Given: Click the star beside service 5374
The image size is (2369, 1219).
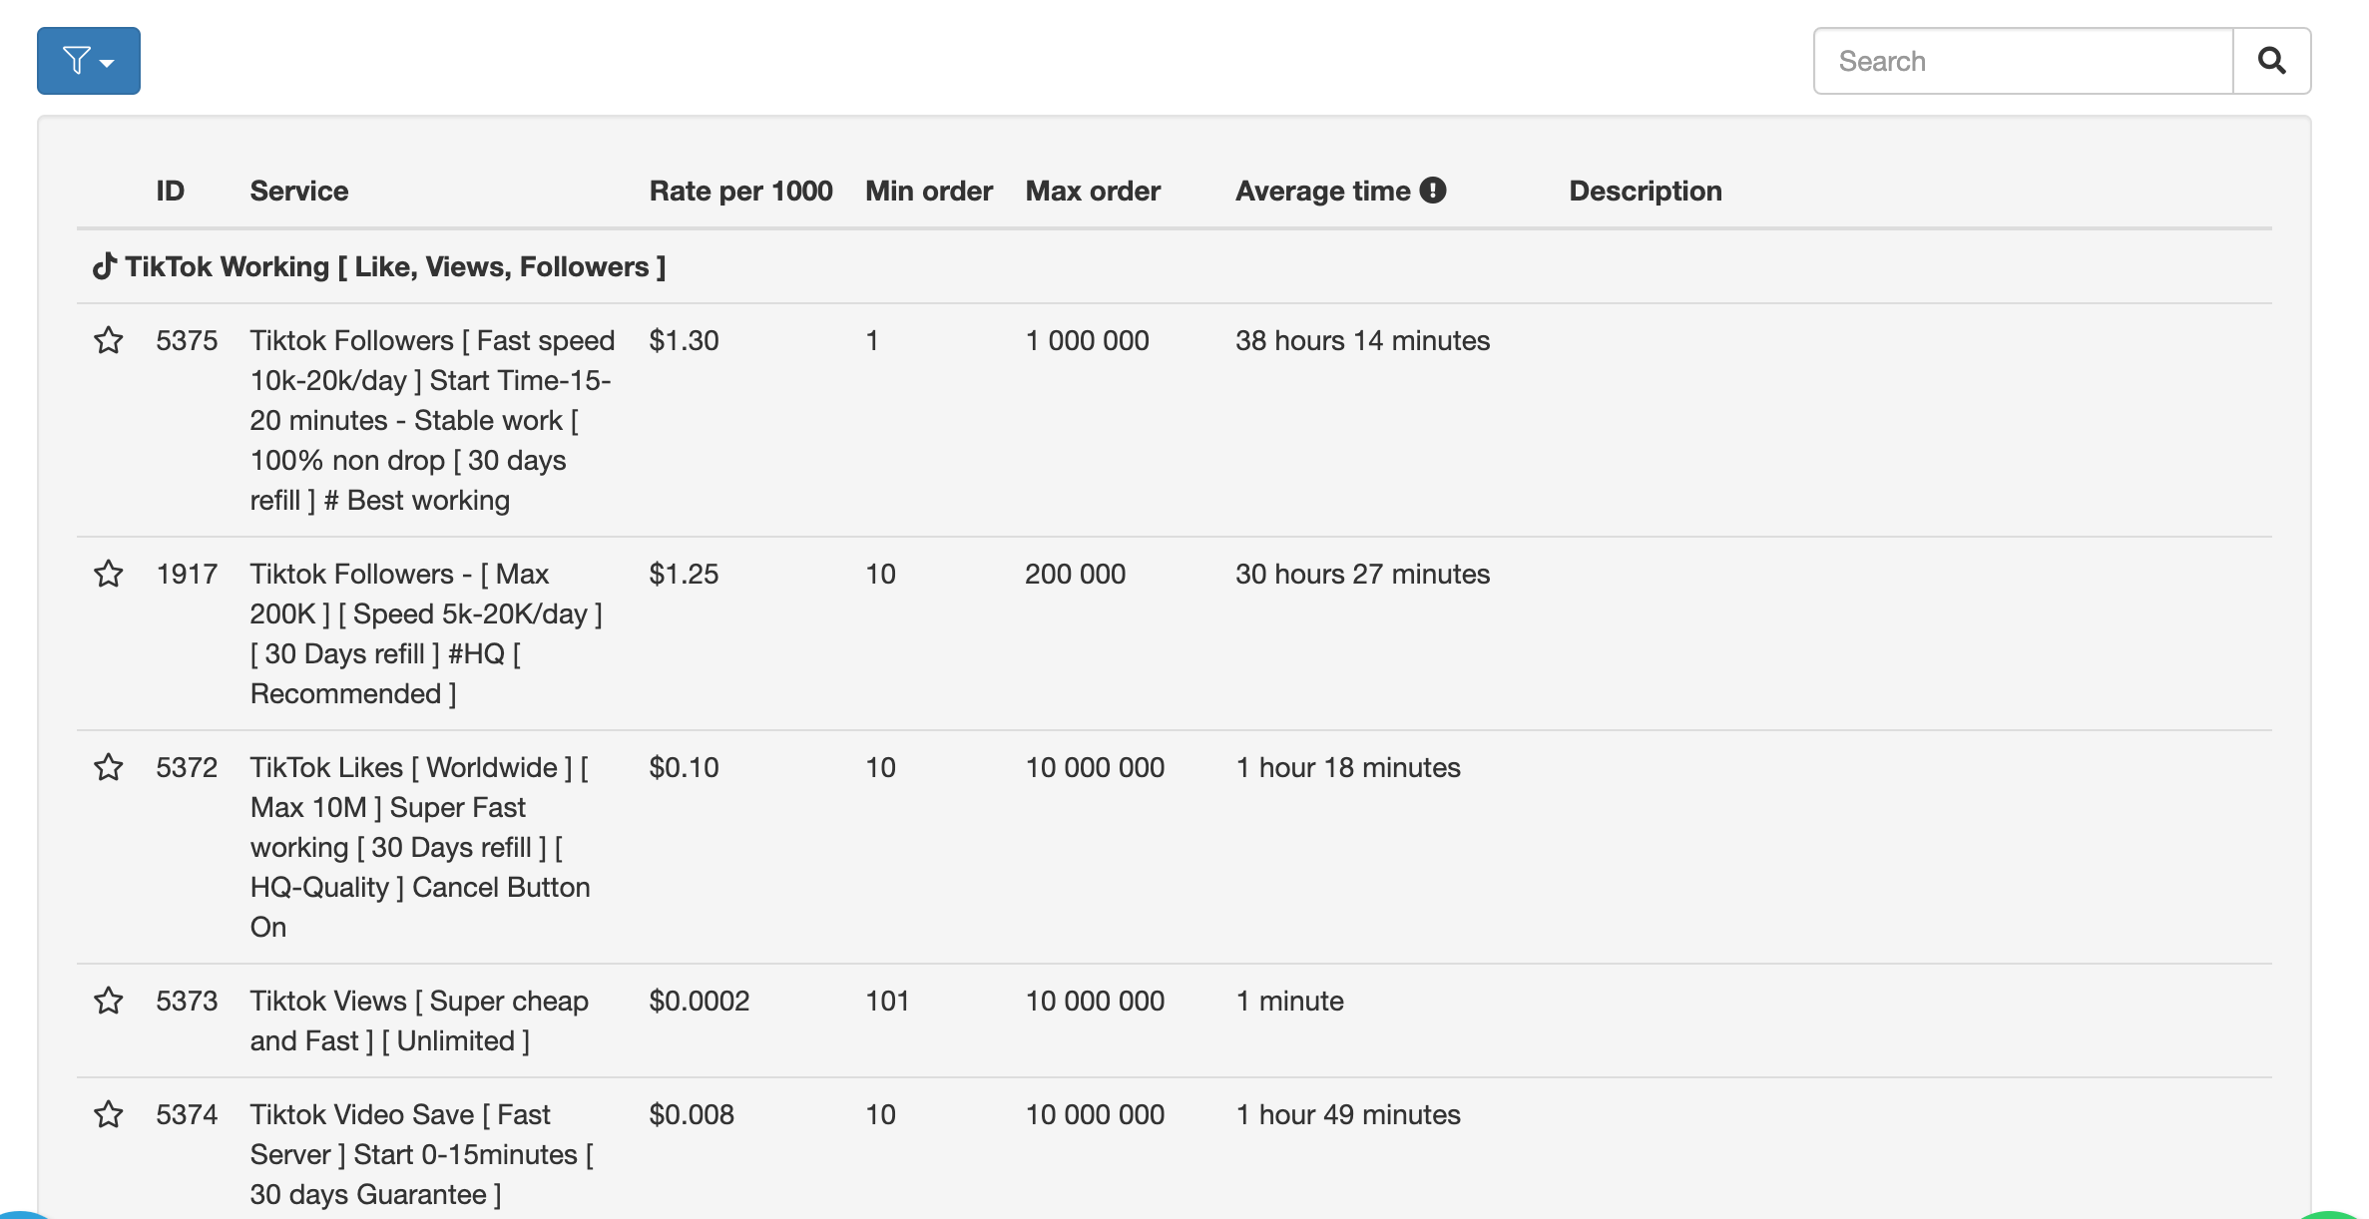Looking at the screenshot, I should click(x=108, y=1115).
